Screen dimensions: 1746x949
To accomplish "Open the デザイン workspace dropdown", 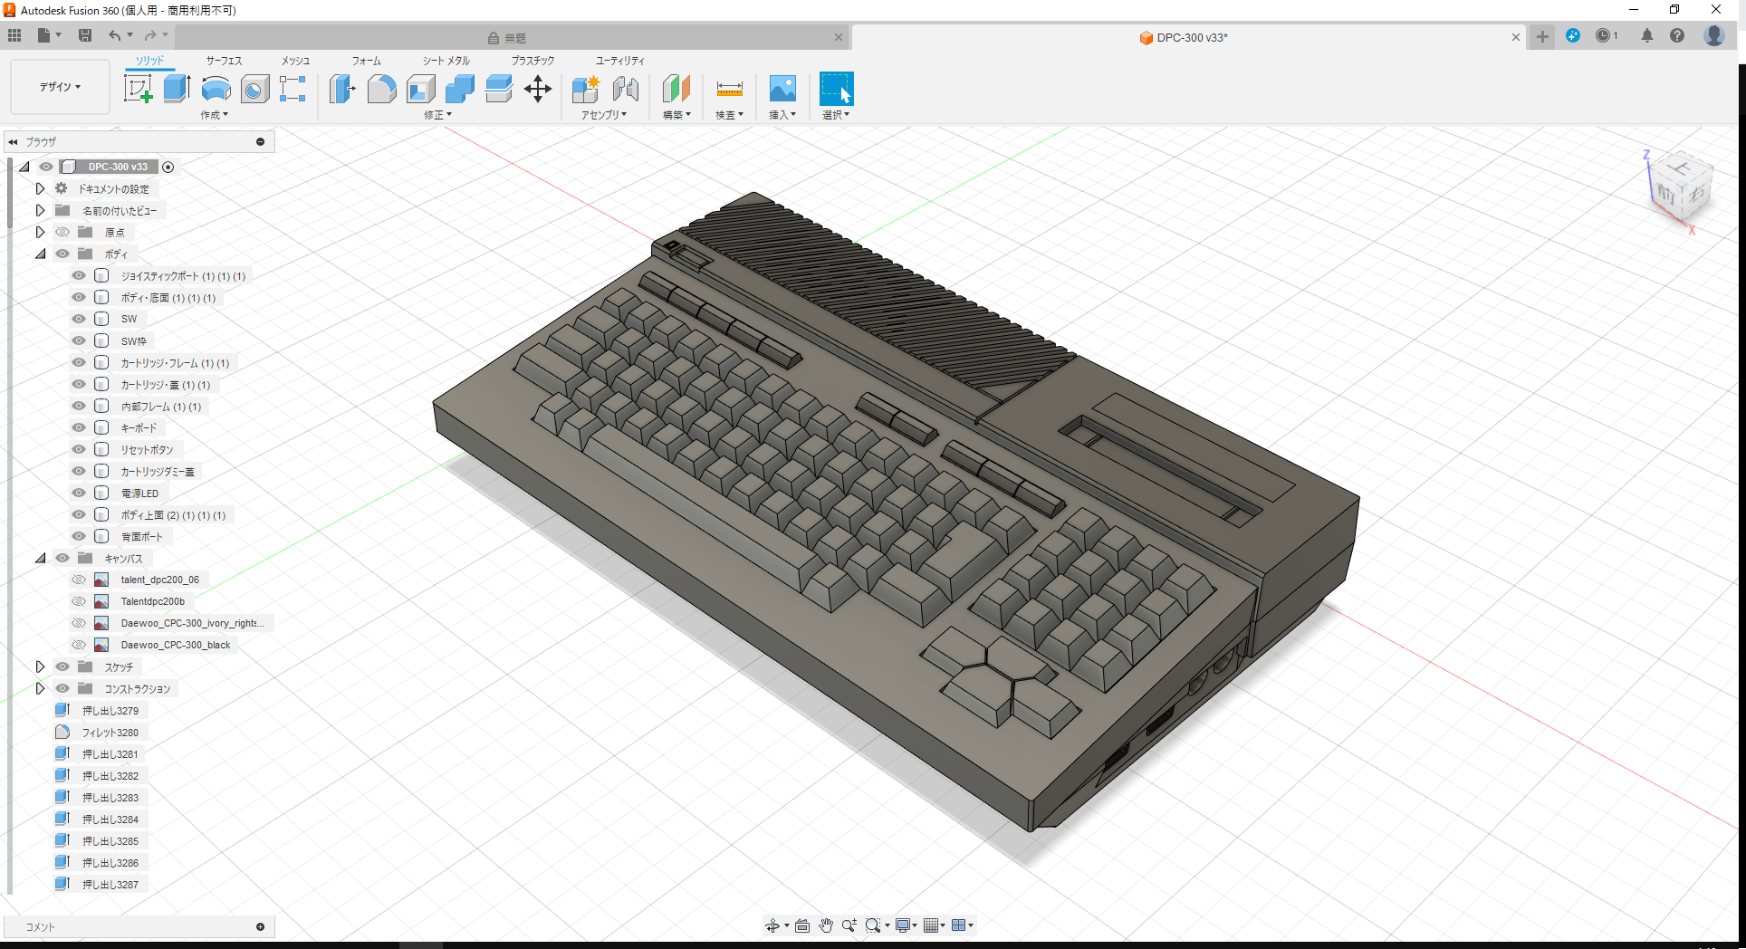I will coord(60,87).
